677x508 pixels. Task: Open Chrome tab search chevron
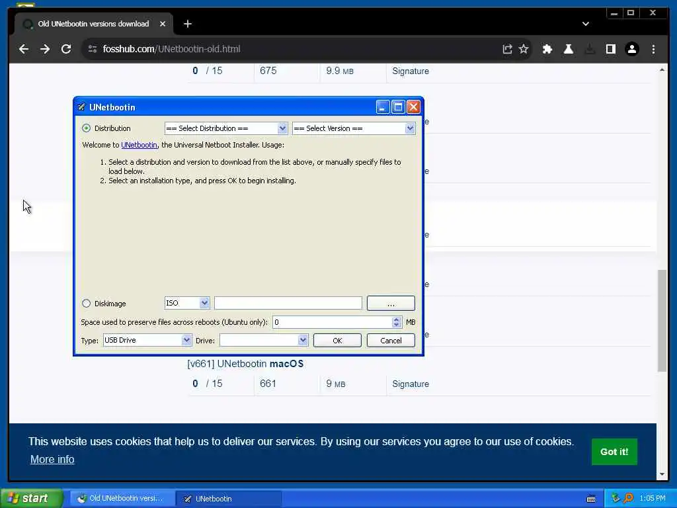[586, 24]
